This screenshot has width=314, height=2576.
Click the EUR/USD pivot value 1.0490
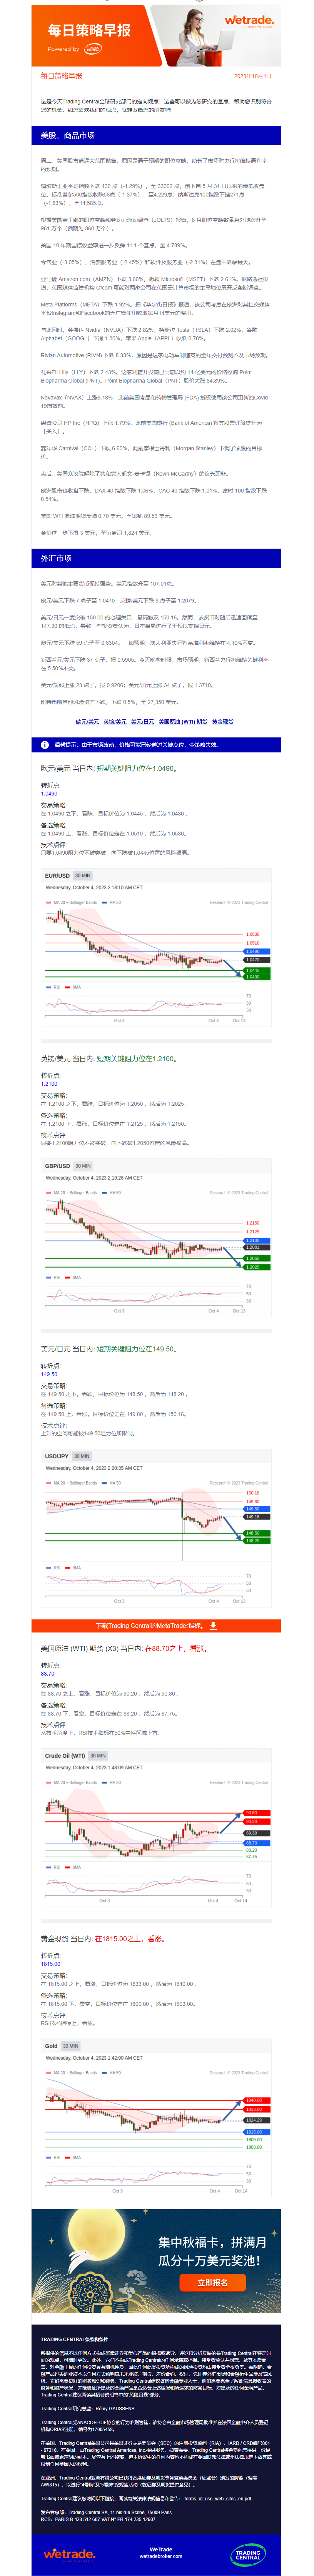(49, 793)
